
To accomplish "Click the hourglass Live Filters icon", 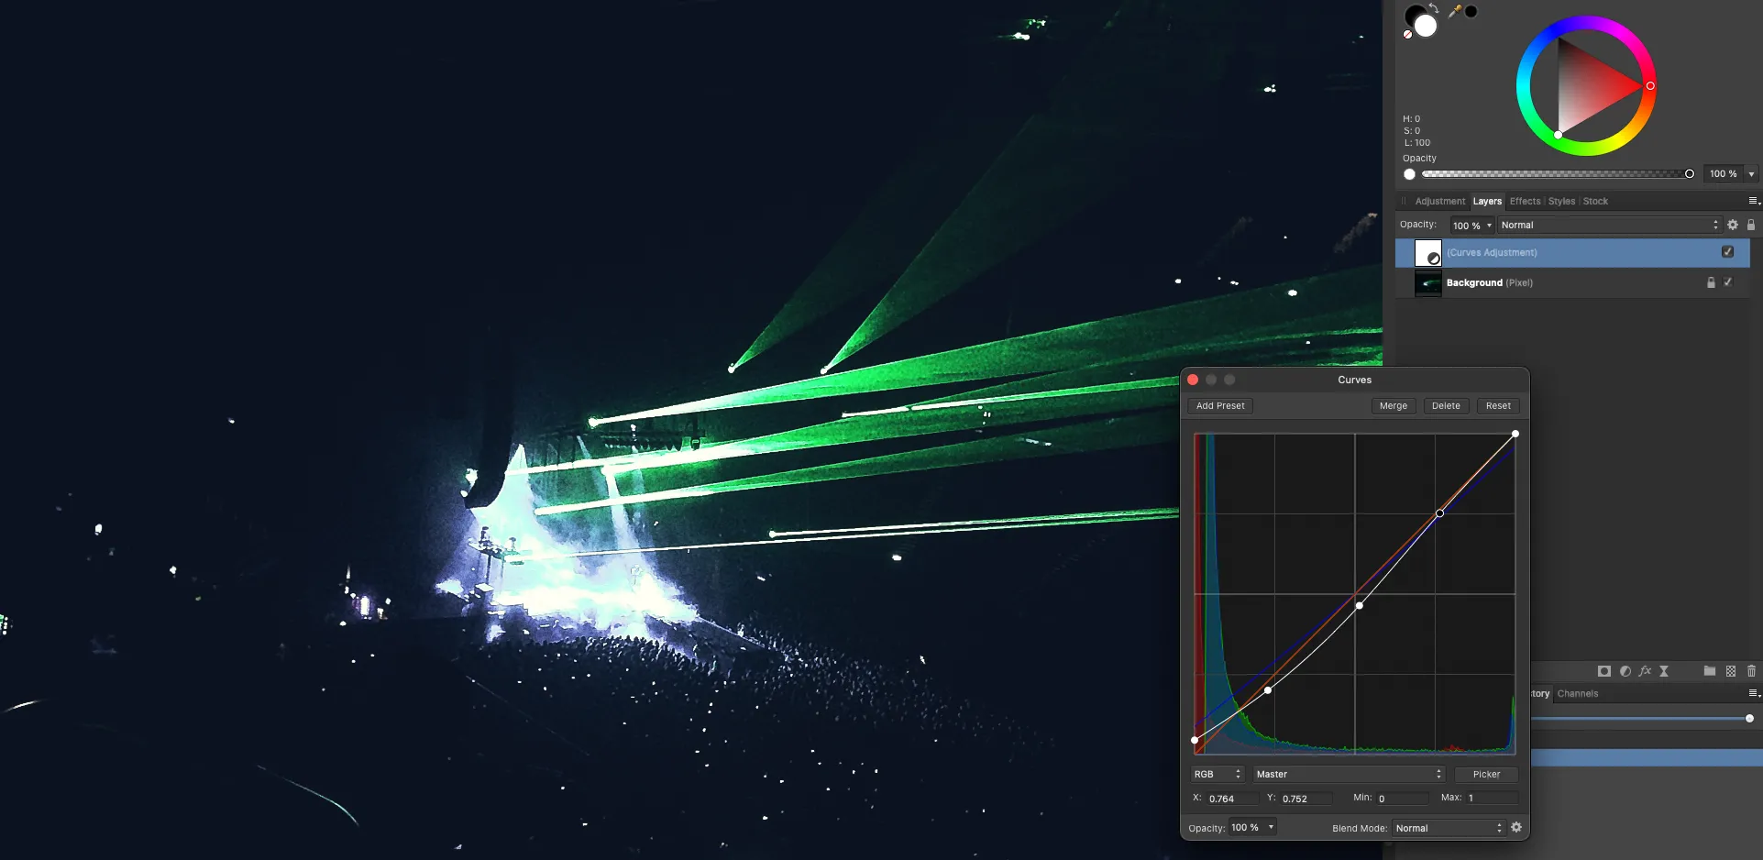I will [1664, 671].
